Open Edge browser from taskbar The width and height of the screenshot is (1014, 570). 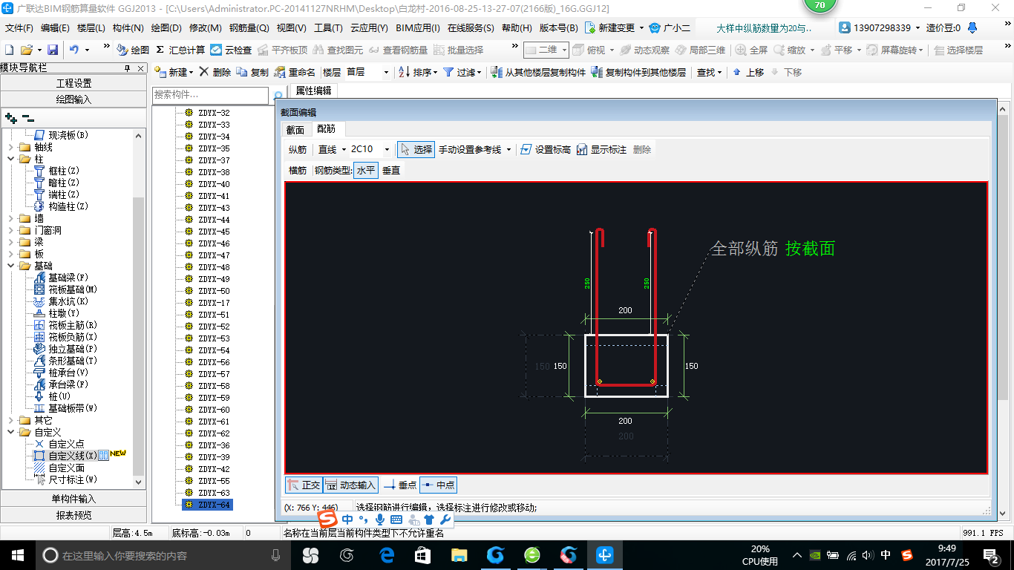(386, 554)
